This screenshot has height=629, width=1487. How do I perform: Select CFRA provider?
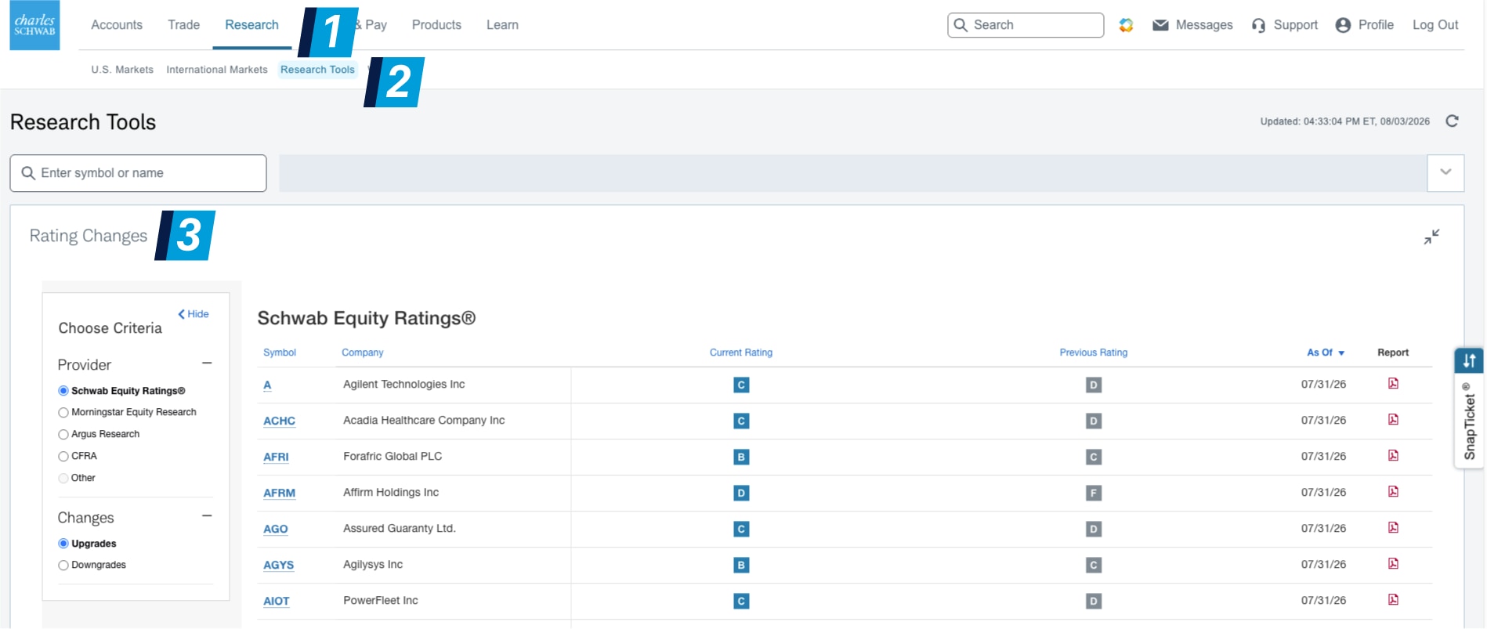[63, 456]
